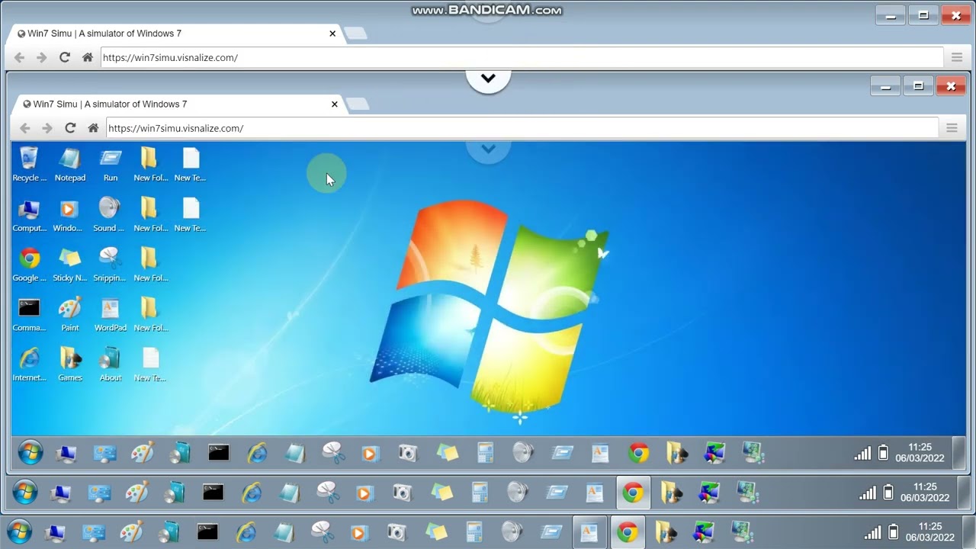Open the Recycle Bin desktop icon
The image size is (976, 549).
pos(29,165)
